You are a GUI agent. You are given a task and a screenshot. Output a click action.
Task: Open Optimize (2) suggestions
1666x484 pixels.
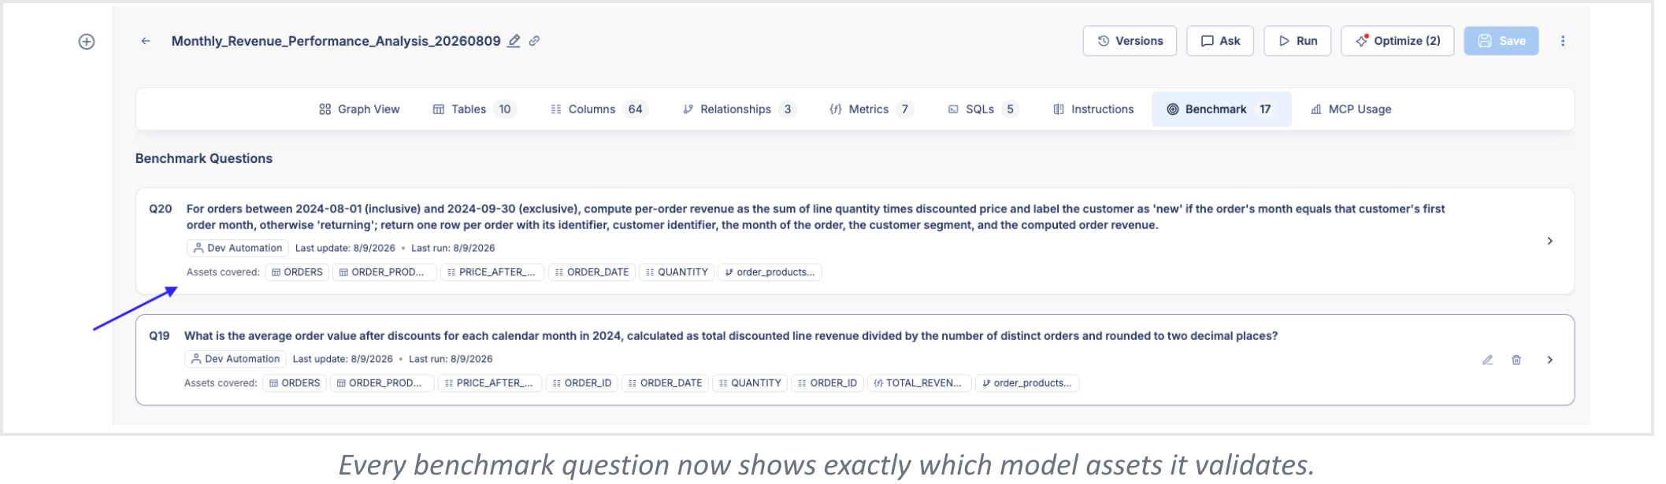tap(1397, 41)
